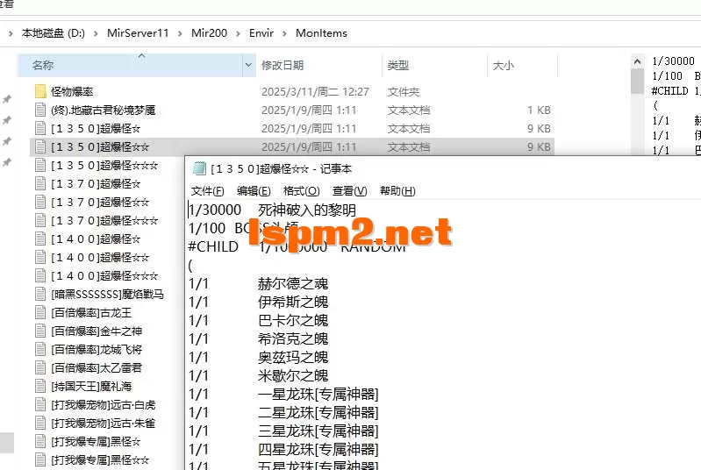Viewport: 701px width, 470px height.
Task: Click the [1 4 0 0]超爆怪☆☆ file icon
Action: click(x=40, y=257)
